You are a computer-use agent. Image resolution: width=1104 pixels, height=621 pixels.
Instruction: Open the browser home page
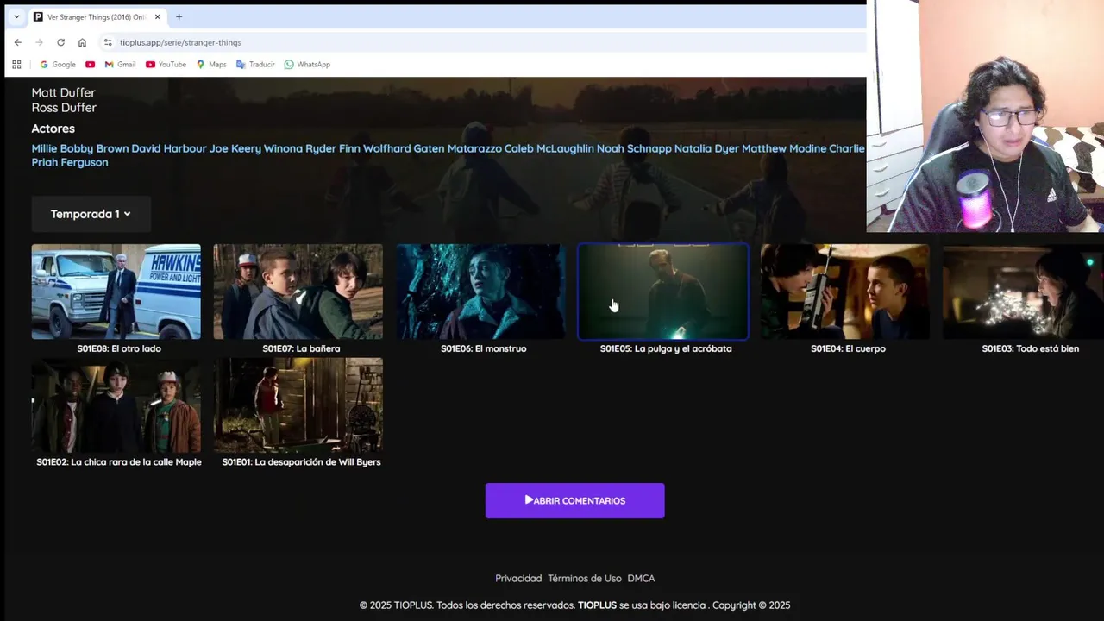(x=82, y=42)
